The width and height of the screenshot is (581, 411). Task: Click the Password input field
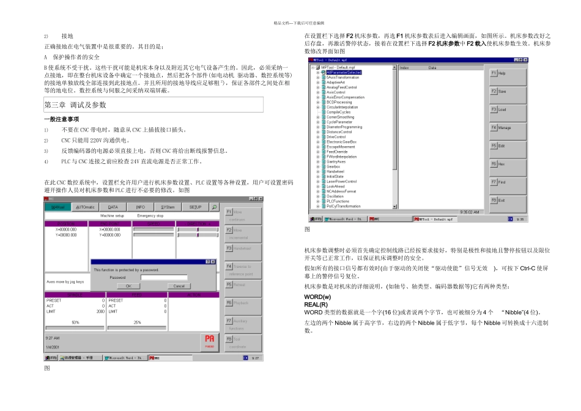(x=164, y=277)
